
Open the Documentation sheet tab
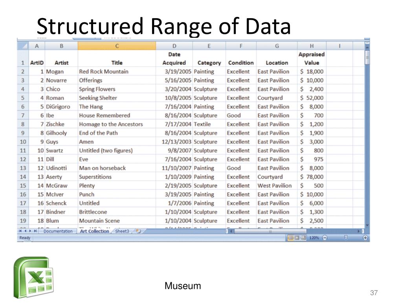[58, 231]
